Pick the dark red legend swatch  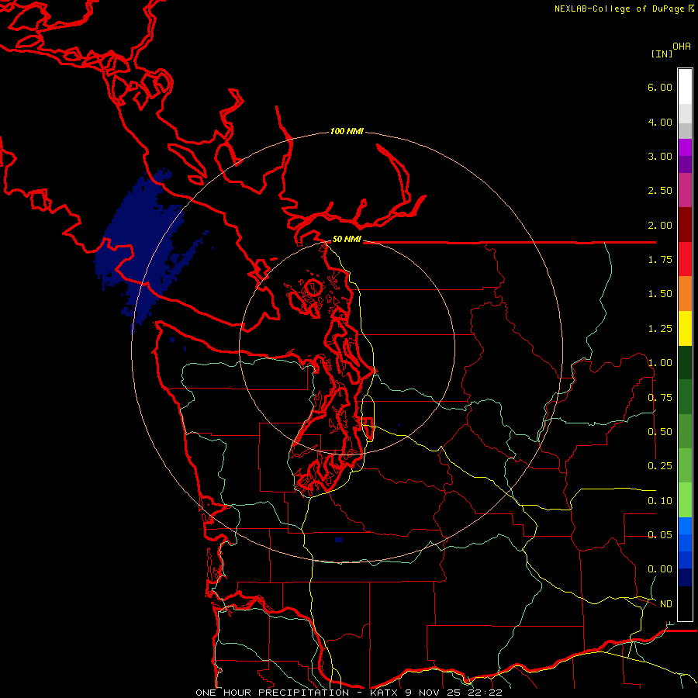pyautogui.click(x=685, y=225)
